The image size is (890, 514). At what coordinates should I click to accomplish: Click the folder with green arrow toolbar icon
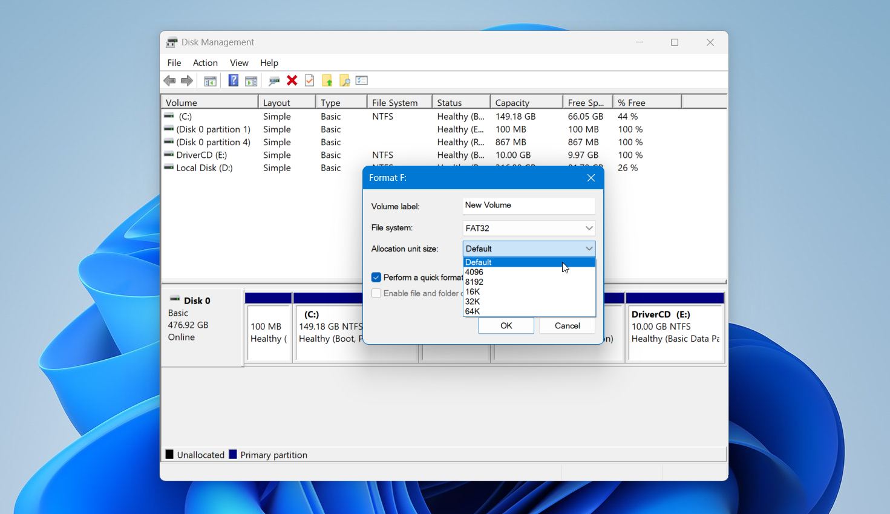coord(327,80)
